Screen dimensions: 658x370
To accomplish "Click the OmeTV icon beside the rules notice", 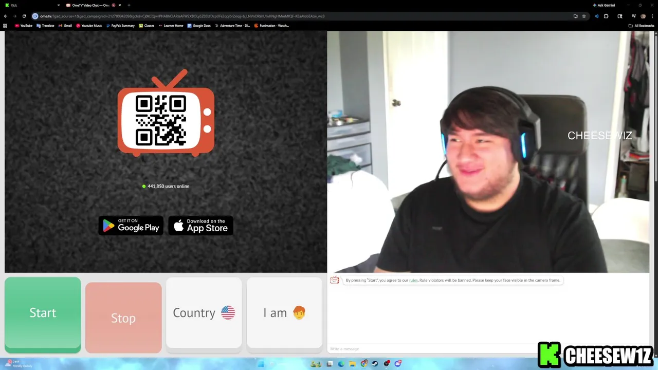I will coord(335,280).
